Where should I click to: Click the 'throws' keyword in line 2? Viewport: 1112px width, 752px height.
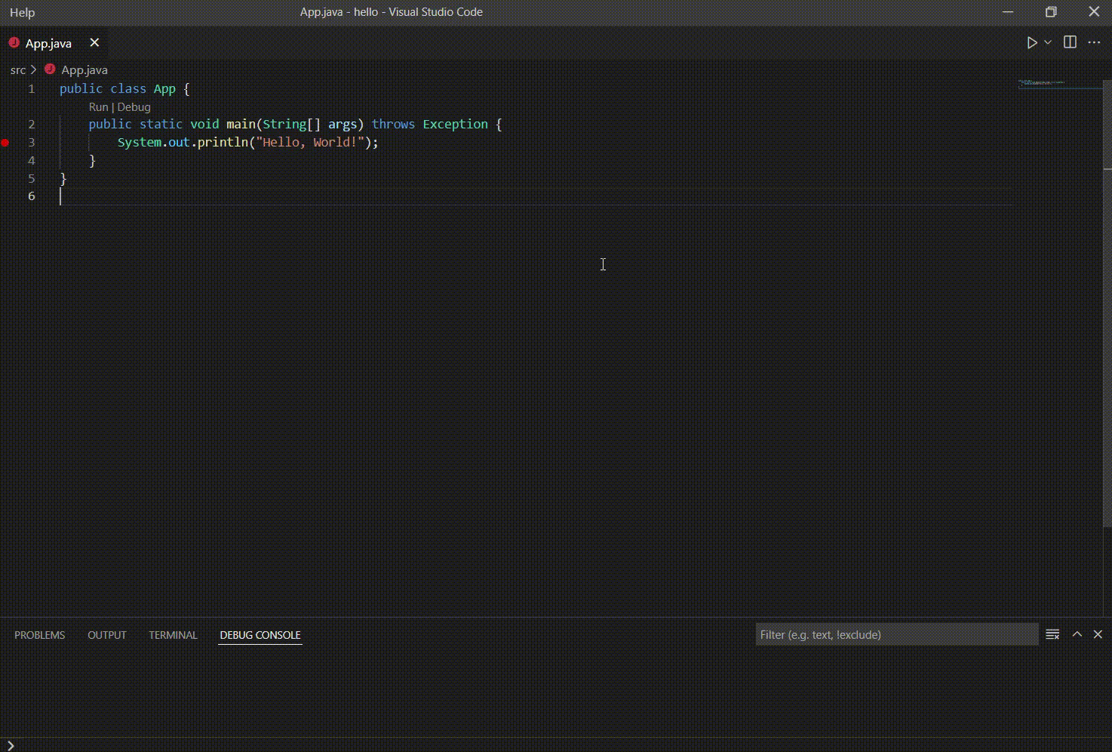click(393, 124)
